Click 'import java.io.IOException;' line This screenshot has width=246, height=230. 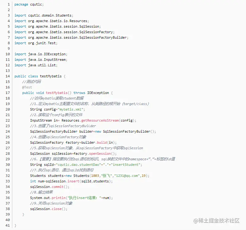point(41,54)
